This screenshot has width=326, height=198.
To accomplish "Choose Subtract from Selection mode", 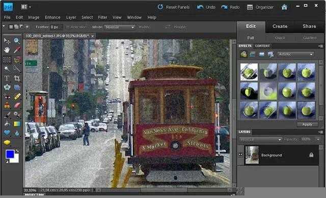I will click(x=21, y=26).
